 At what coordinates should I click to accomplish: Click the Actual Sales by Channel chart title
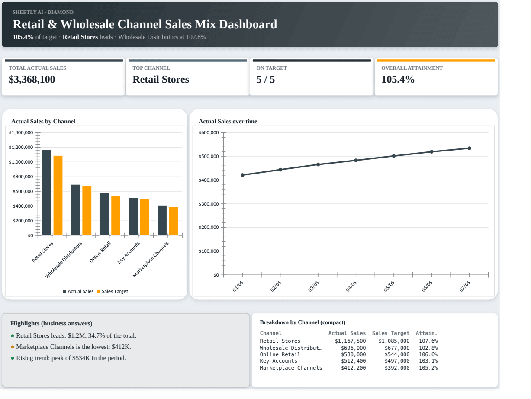click(43, 122)
